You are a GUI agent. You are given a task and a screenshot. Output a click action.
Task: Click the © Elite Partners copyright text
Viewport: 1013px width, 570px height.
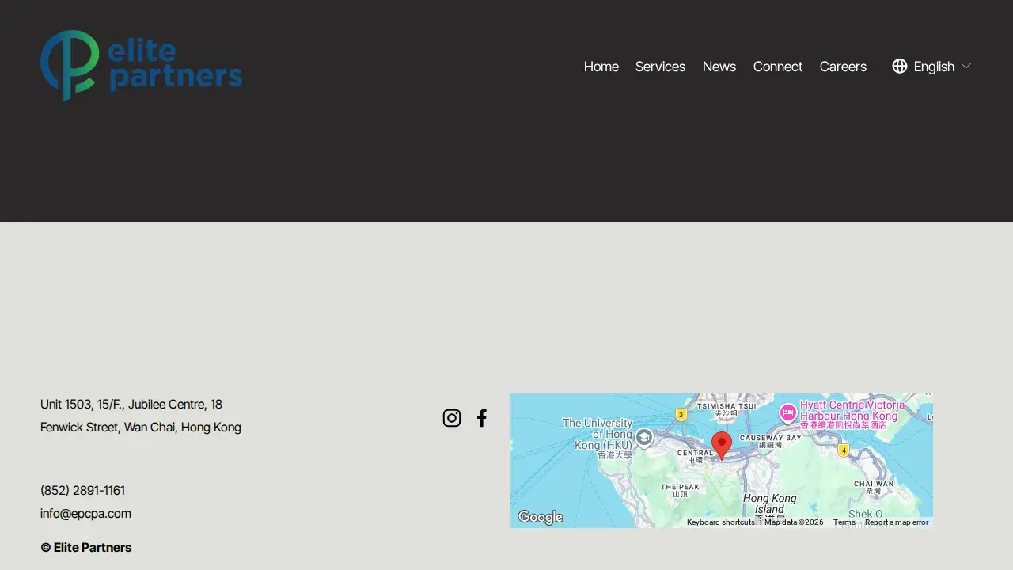point(86,547)
